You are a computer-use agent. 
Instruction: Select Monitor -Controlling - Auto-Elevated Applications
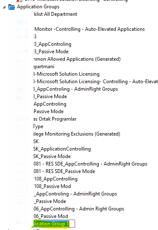[x=90, y=29]
